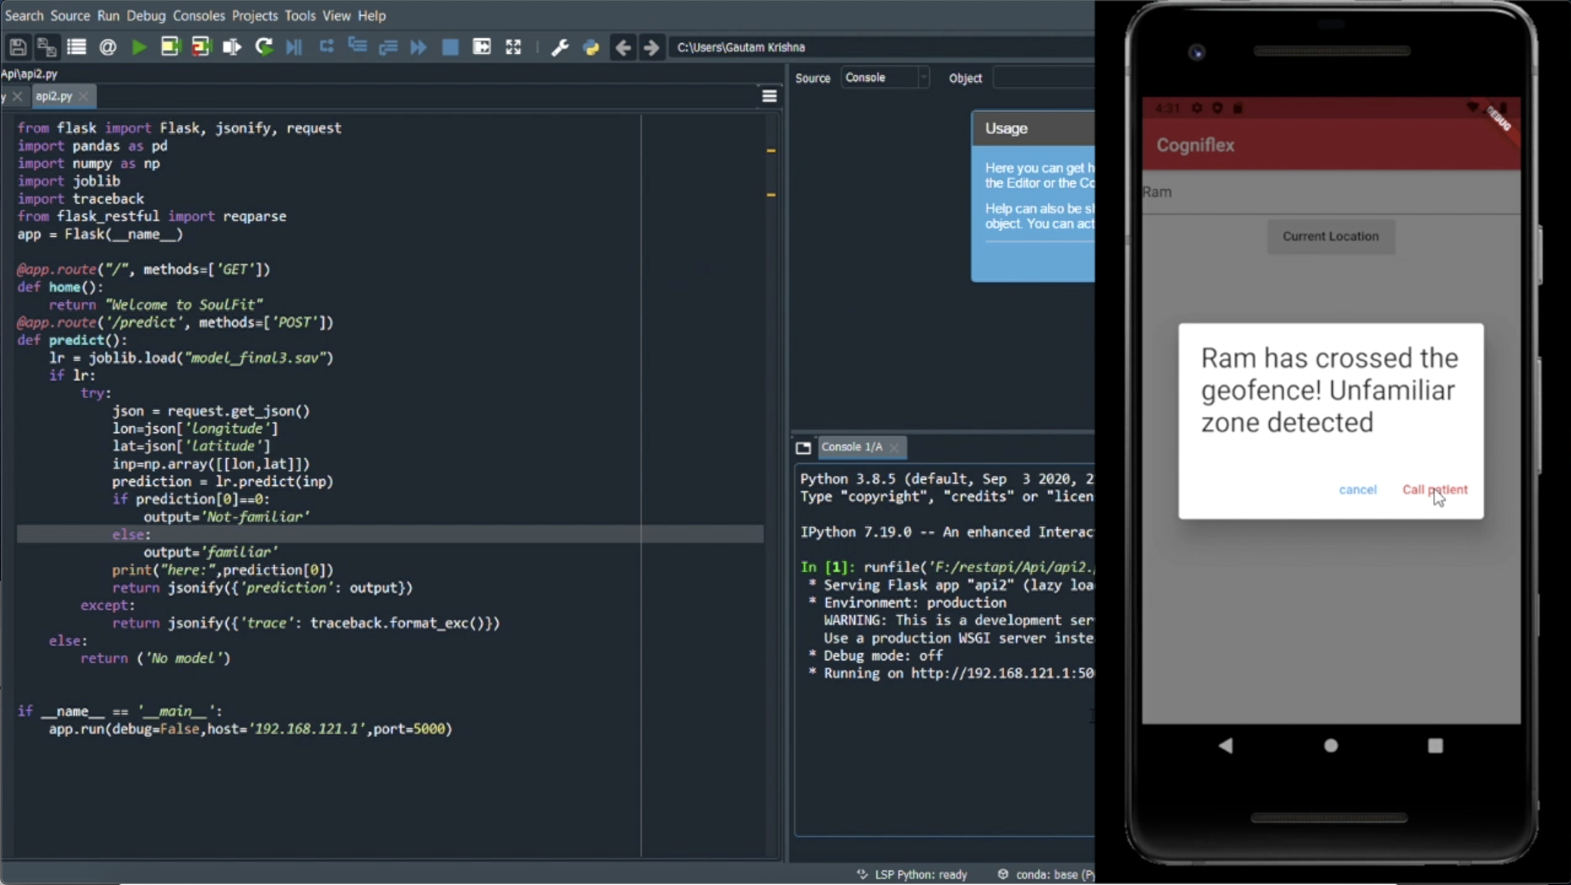Click the back arrow in toolbar

click(x=623, y=47)
